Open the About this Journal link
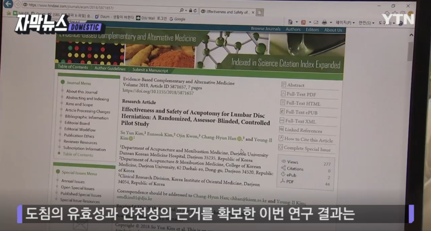 (x=81, y=92)
